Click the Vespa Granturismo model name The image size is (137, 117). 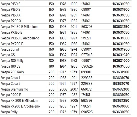pyautogui.click(x=15, y=89)
